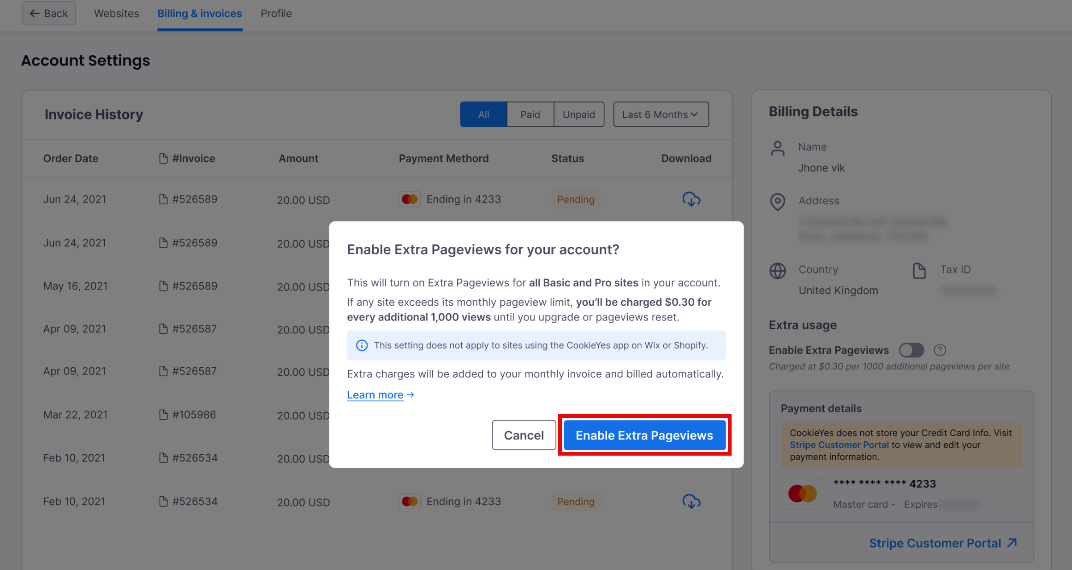This screenshot has width=1072, height=570.
Task: Click the Back button
Action: [x=49, y=13]
